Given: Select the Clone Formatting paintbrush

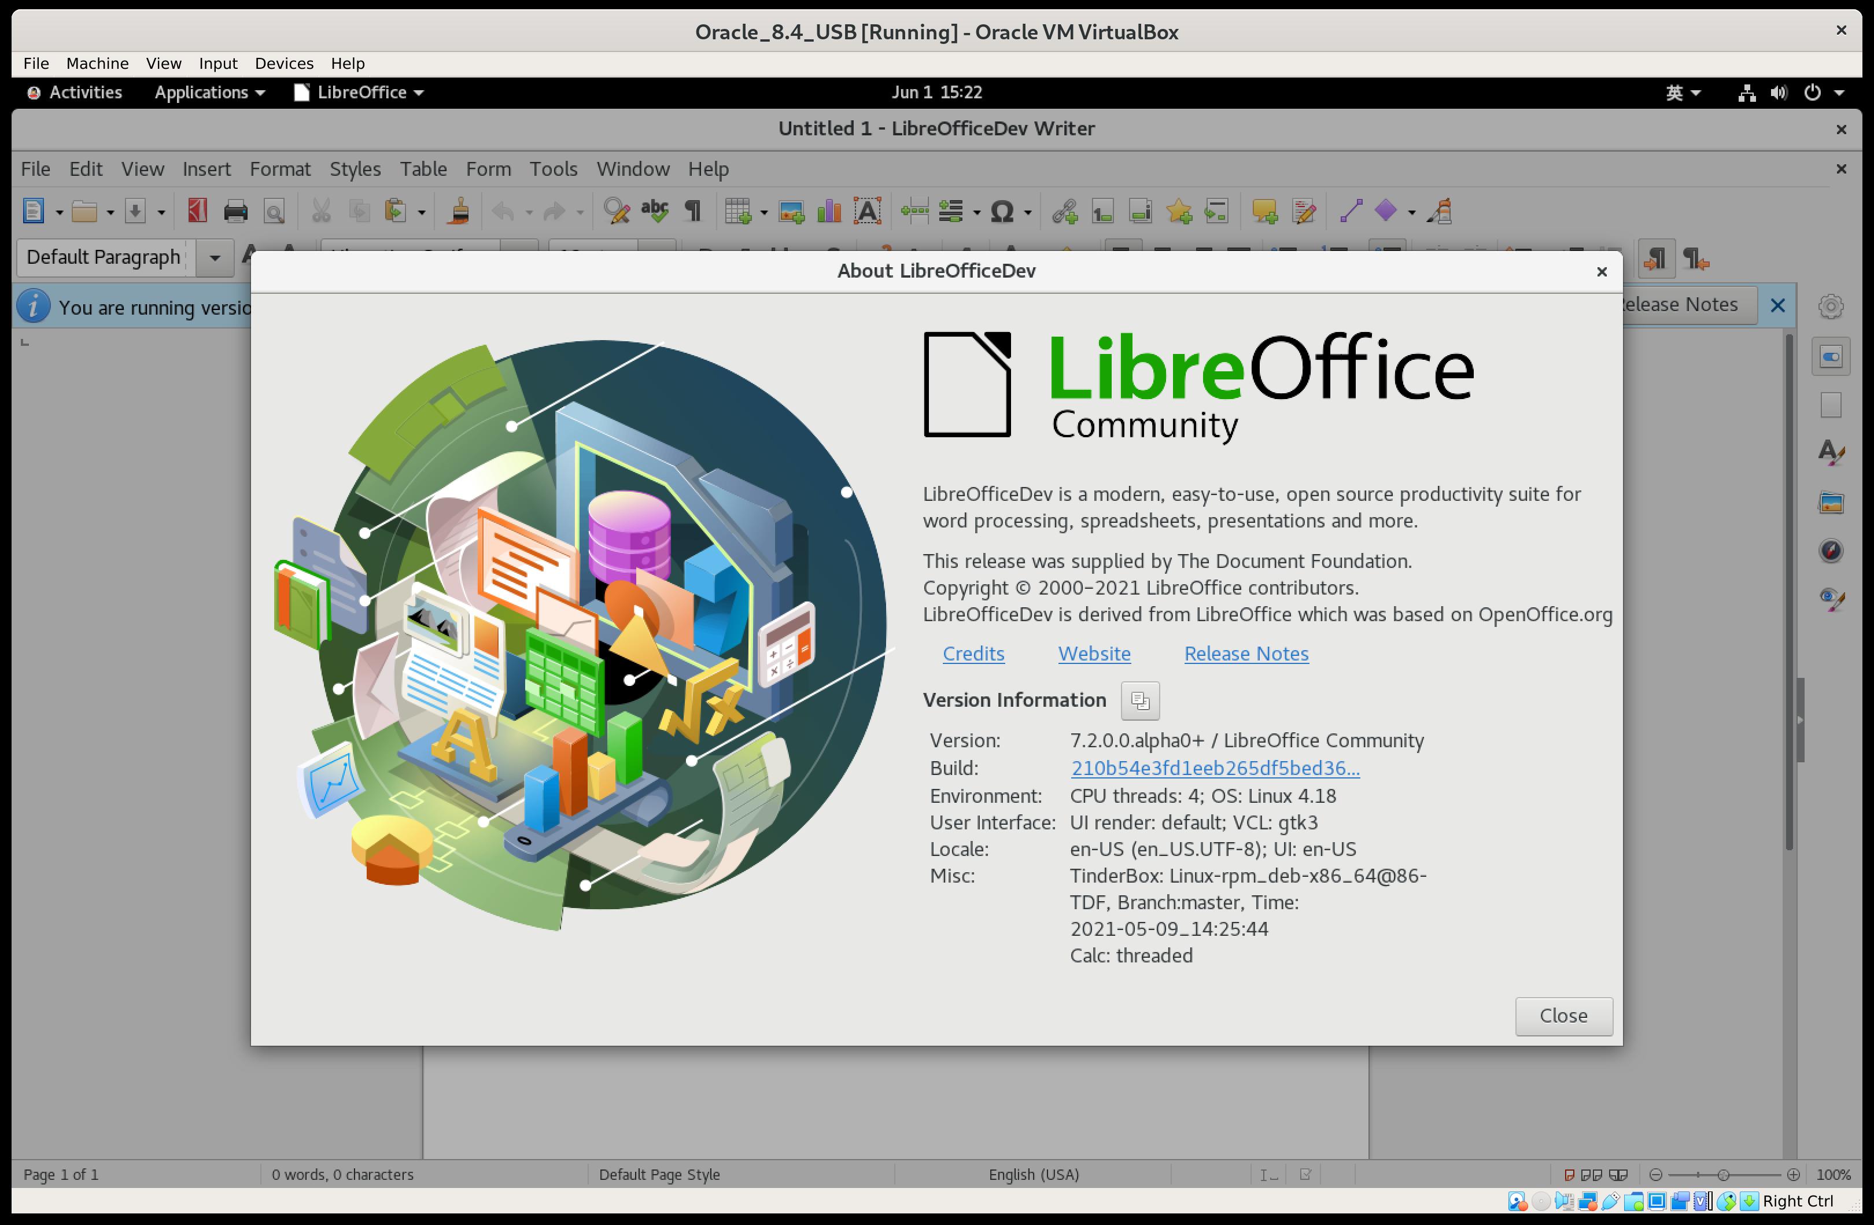Looking at the screenshot, I should click(458, 211).
